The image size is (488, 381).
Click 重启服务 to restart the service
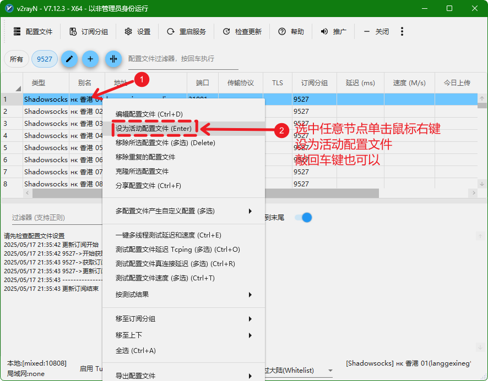pyautogui.click(x=186, y=31)
